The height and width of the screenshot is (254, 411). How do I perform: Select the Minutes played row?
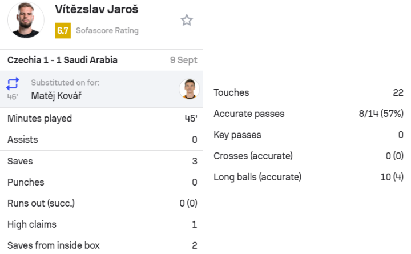[x=102, y=119]
